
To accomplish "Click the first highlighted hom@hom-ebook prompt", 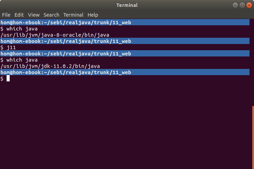I will (125, 23).
